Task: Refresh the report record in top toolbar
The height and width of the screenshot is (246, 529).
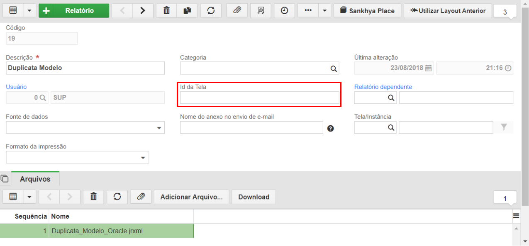Action: [211, 10]
